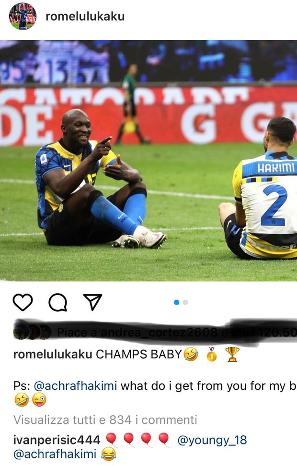Open comments via speech bubble icon
The height and width of the screenshot is (466, 297).
(57, 302)
